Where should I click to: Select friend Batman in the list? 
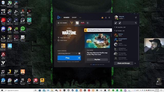(126, 35)
